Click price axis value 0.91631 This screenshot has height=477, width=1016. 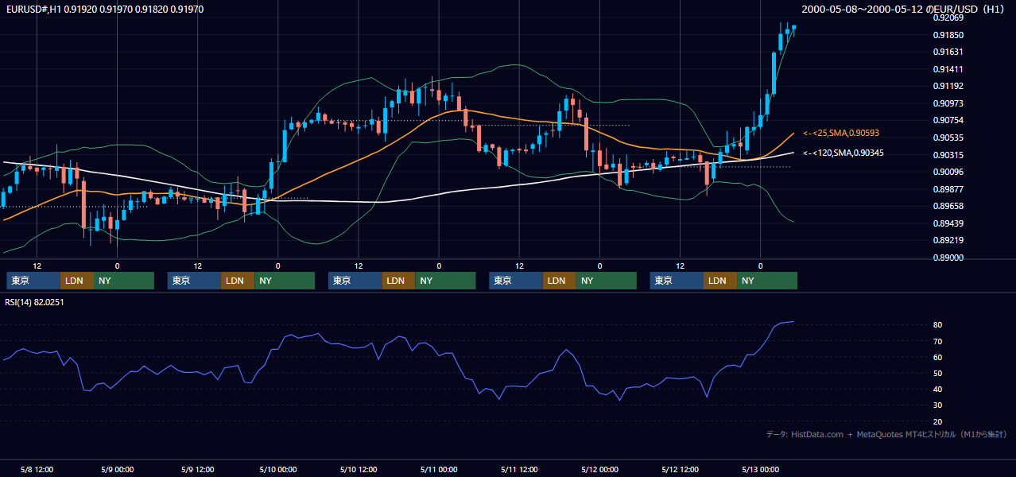click(x=948, y=52)
